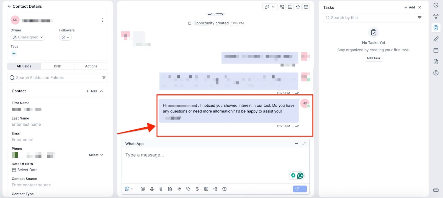443x198 pixels.
Task: Open the Appointments calendar sidebar icon
Action: pyautogui.click(x=436, y=50)
